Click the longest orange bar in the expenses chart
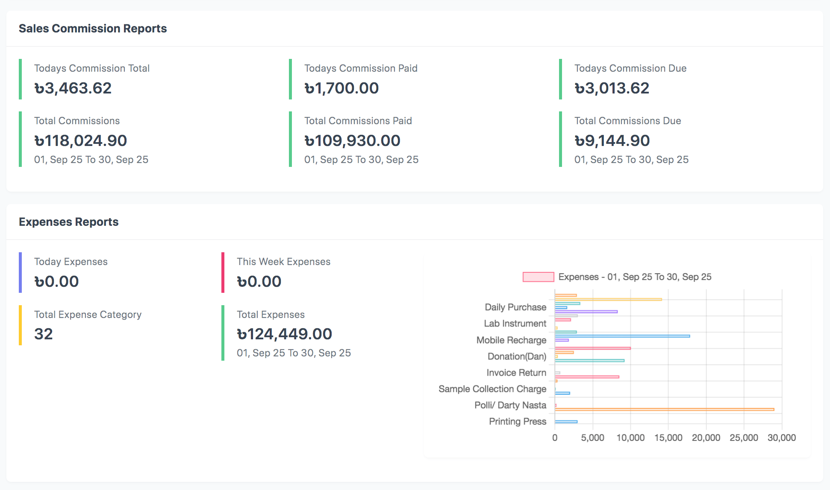 coord(664,409)
